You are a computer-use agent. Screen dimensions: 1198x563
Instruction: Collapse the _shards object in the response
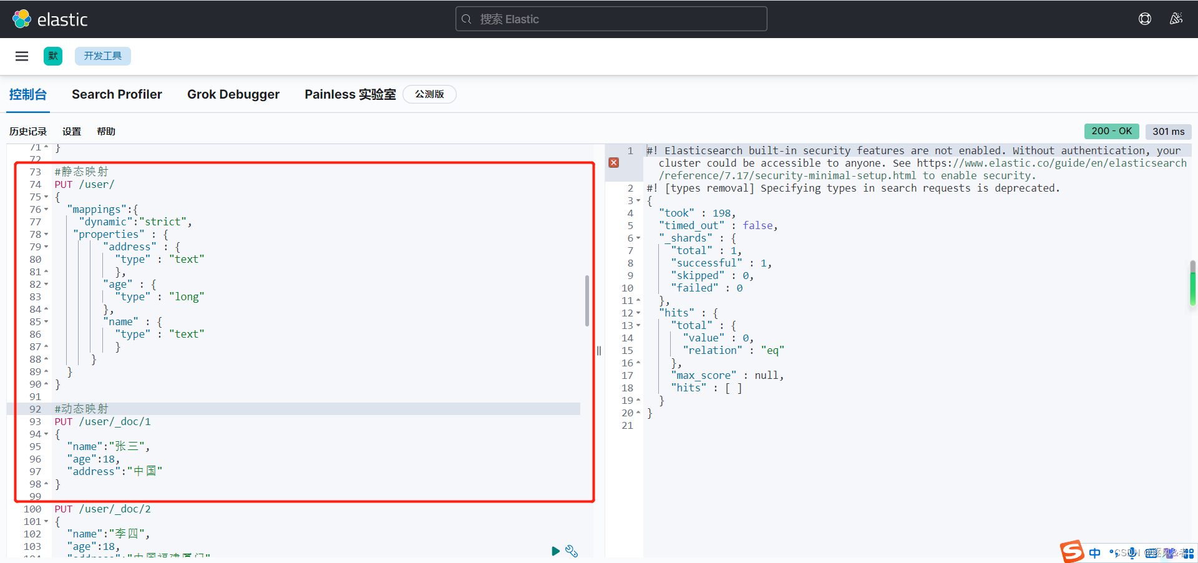point(638,238)
